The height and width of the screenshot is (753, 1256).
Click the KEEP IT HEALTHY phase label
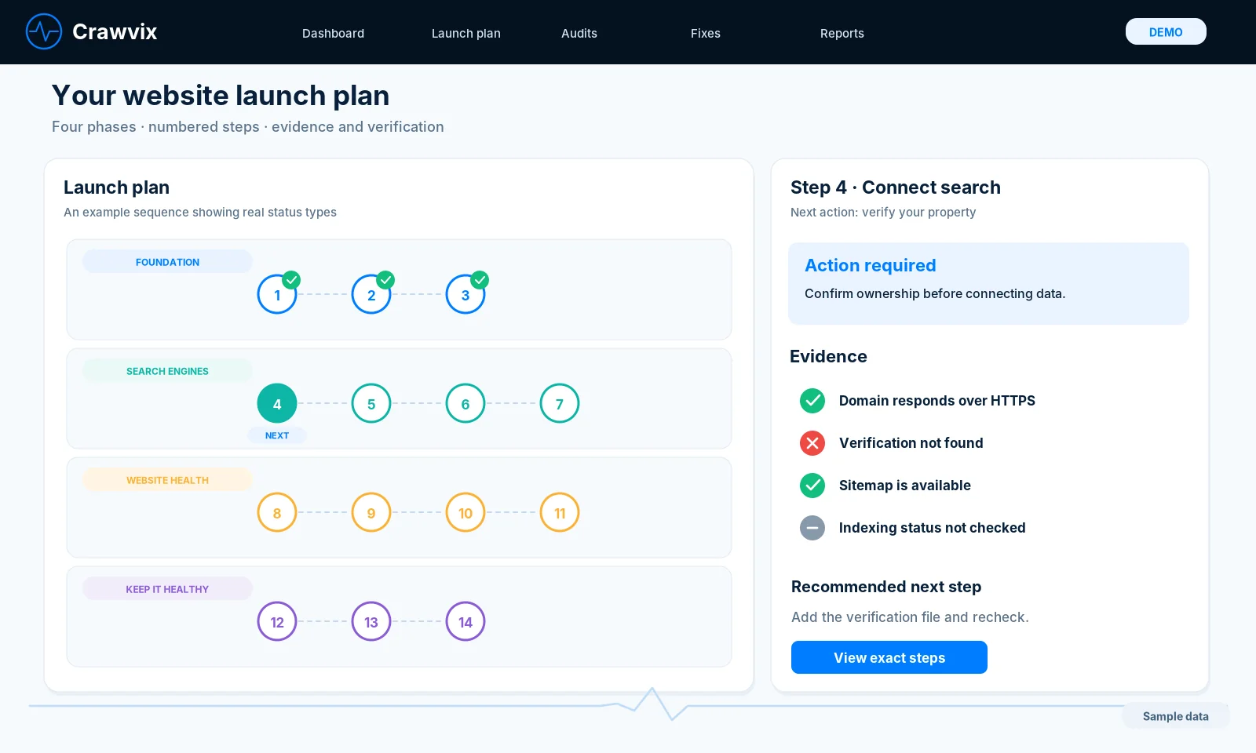click(x=167, y=589)
